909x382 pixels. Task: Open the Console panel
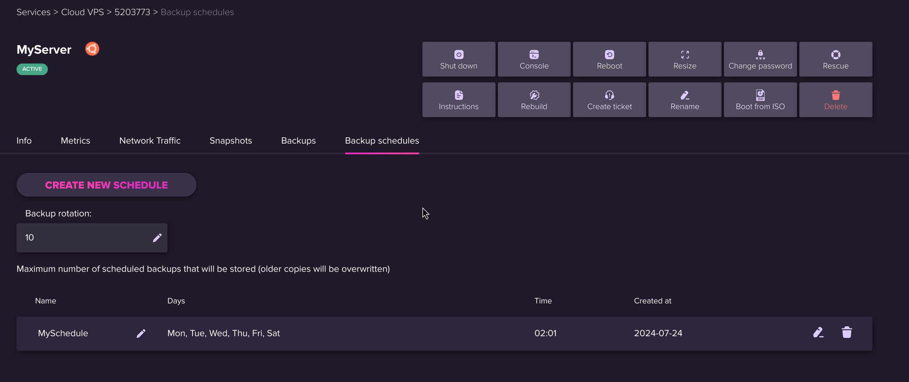pyautogui.click(x=534, y=59)
